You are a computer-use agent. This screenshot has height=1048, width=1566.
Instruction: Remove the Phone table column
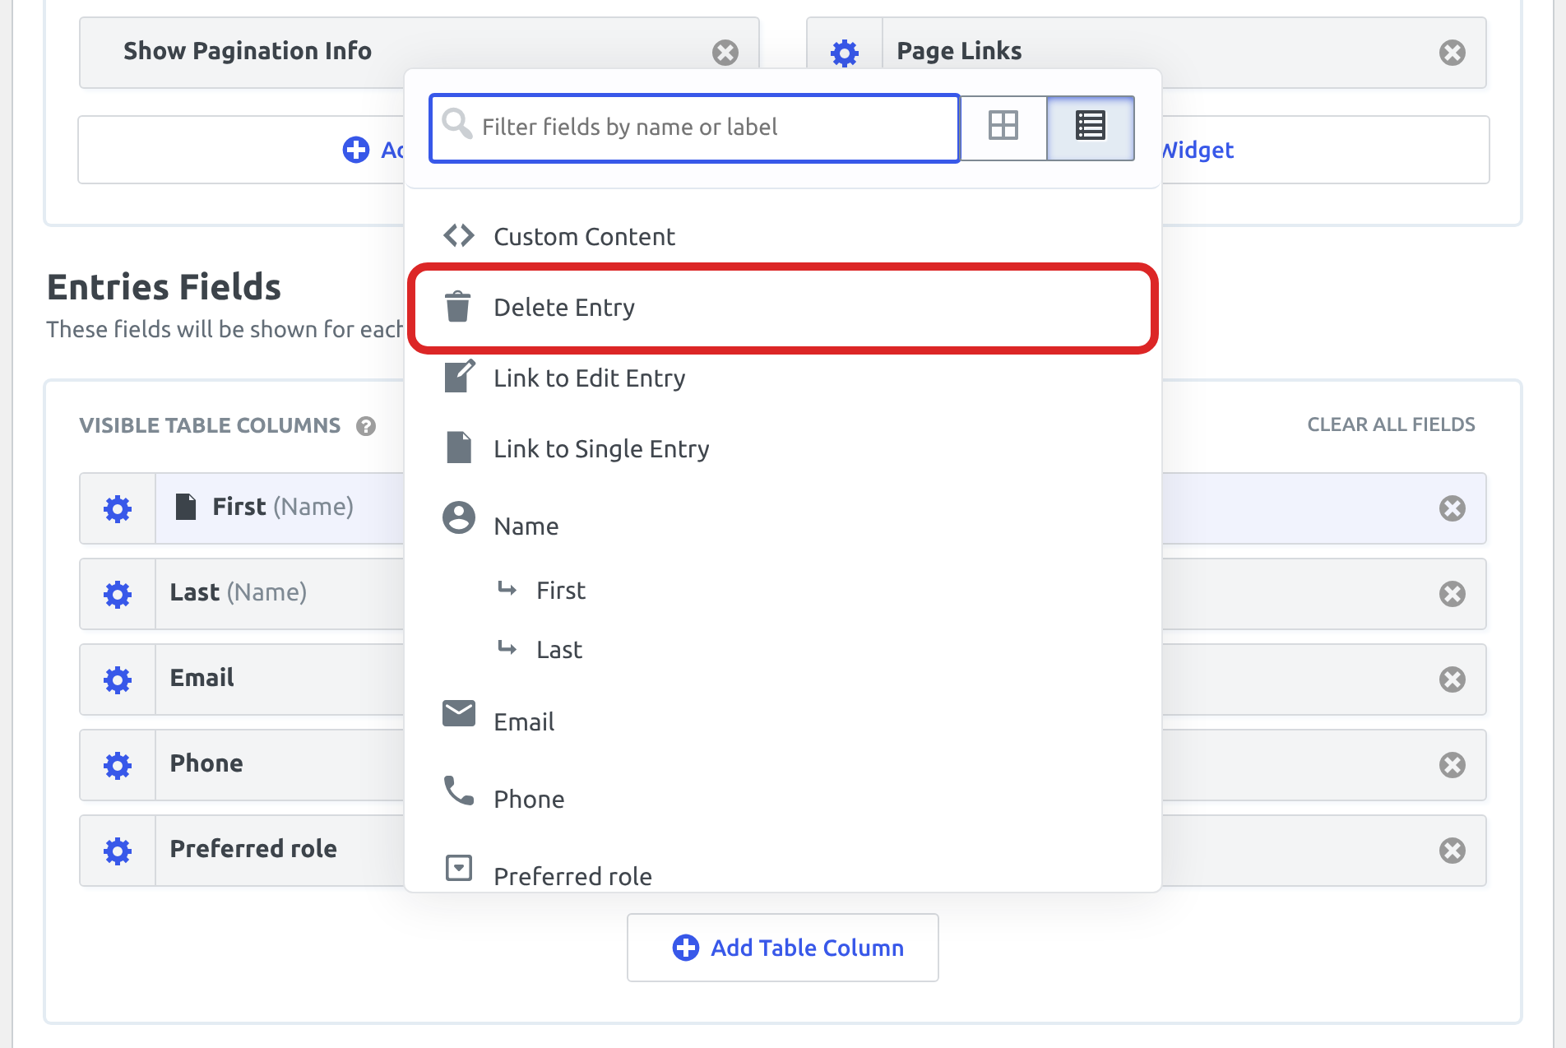click(1452, 765)
